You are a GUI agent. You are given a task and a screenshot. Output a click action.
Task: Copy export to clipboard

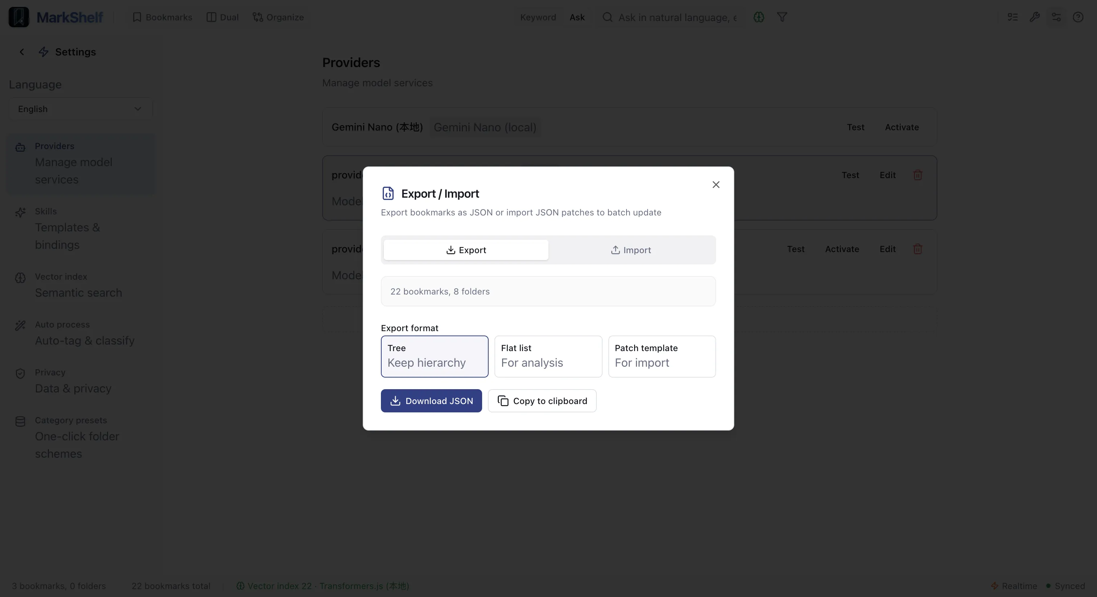click(542, 400)
